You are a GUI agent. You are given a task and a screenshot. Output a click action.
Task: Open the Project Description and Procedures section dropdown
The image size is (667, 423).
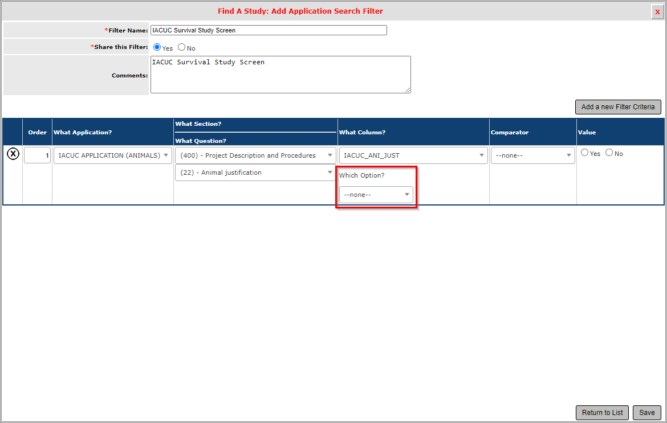coord(255,155)
